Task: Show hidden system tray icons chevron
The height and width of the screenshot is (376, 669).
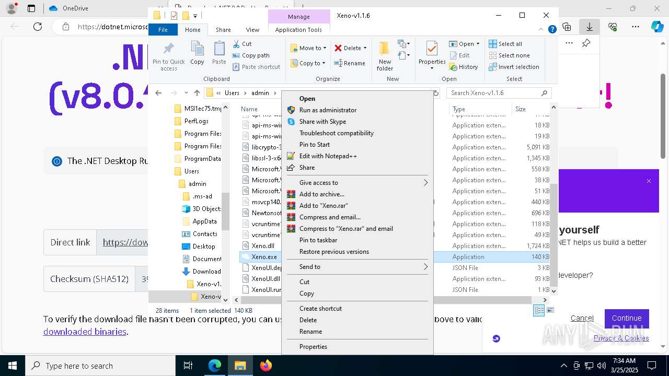Action: [x=563, y=366]
